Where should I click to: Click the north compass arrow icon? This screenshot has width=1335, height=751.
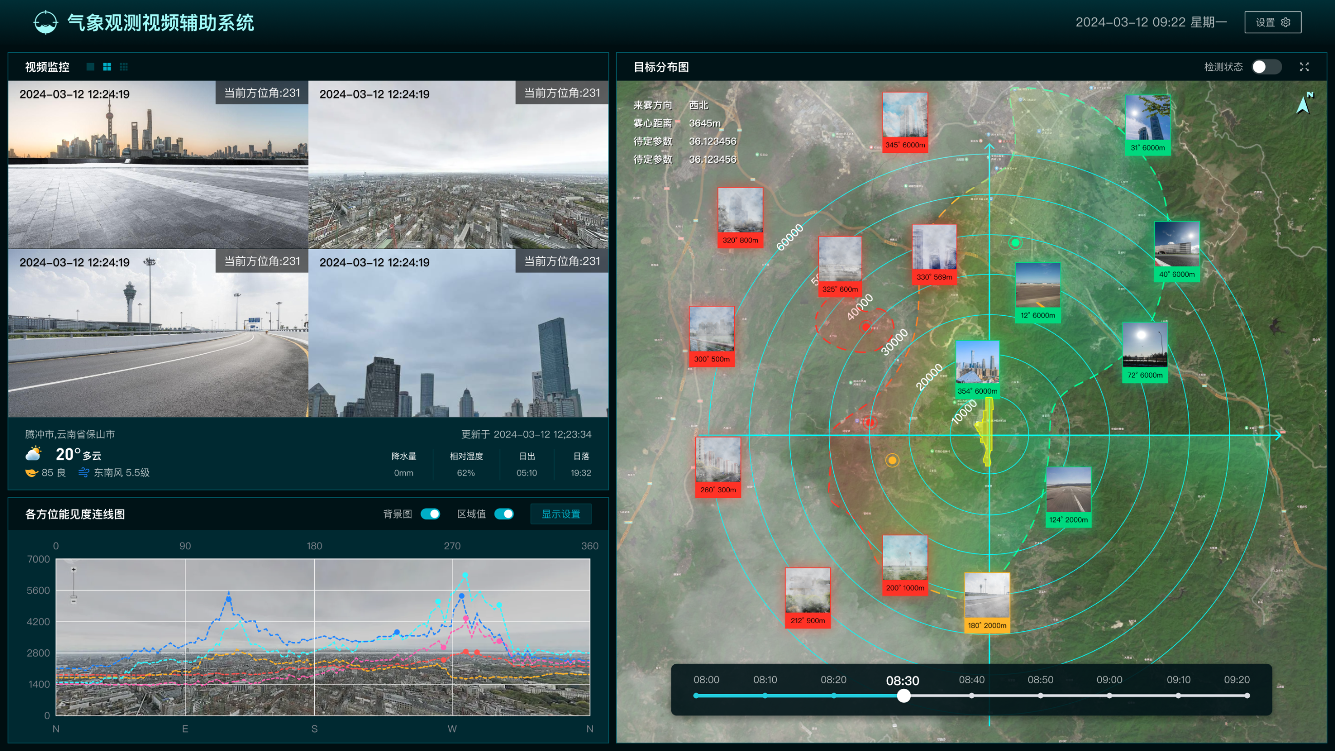pos(1304,103)
